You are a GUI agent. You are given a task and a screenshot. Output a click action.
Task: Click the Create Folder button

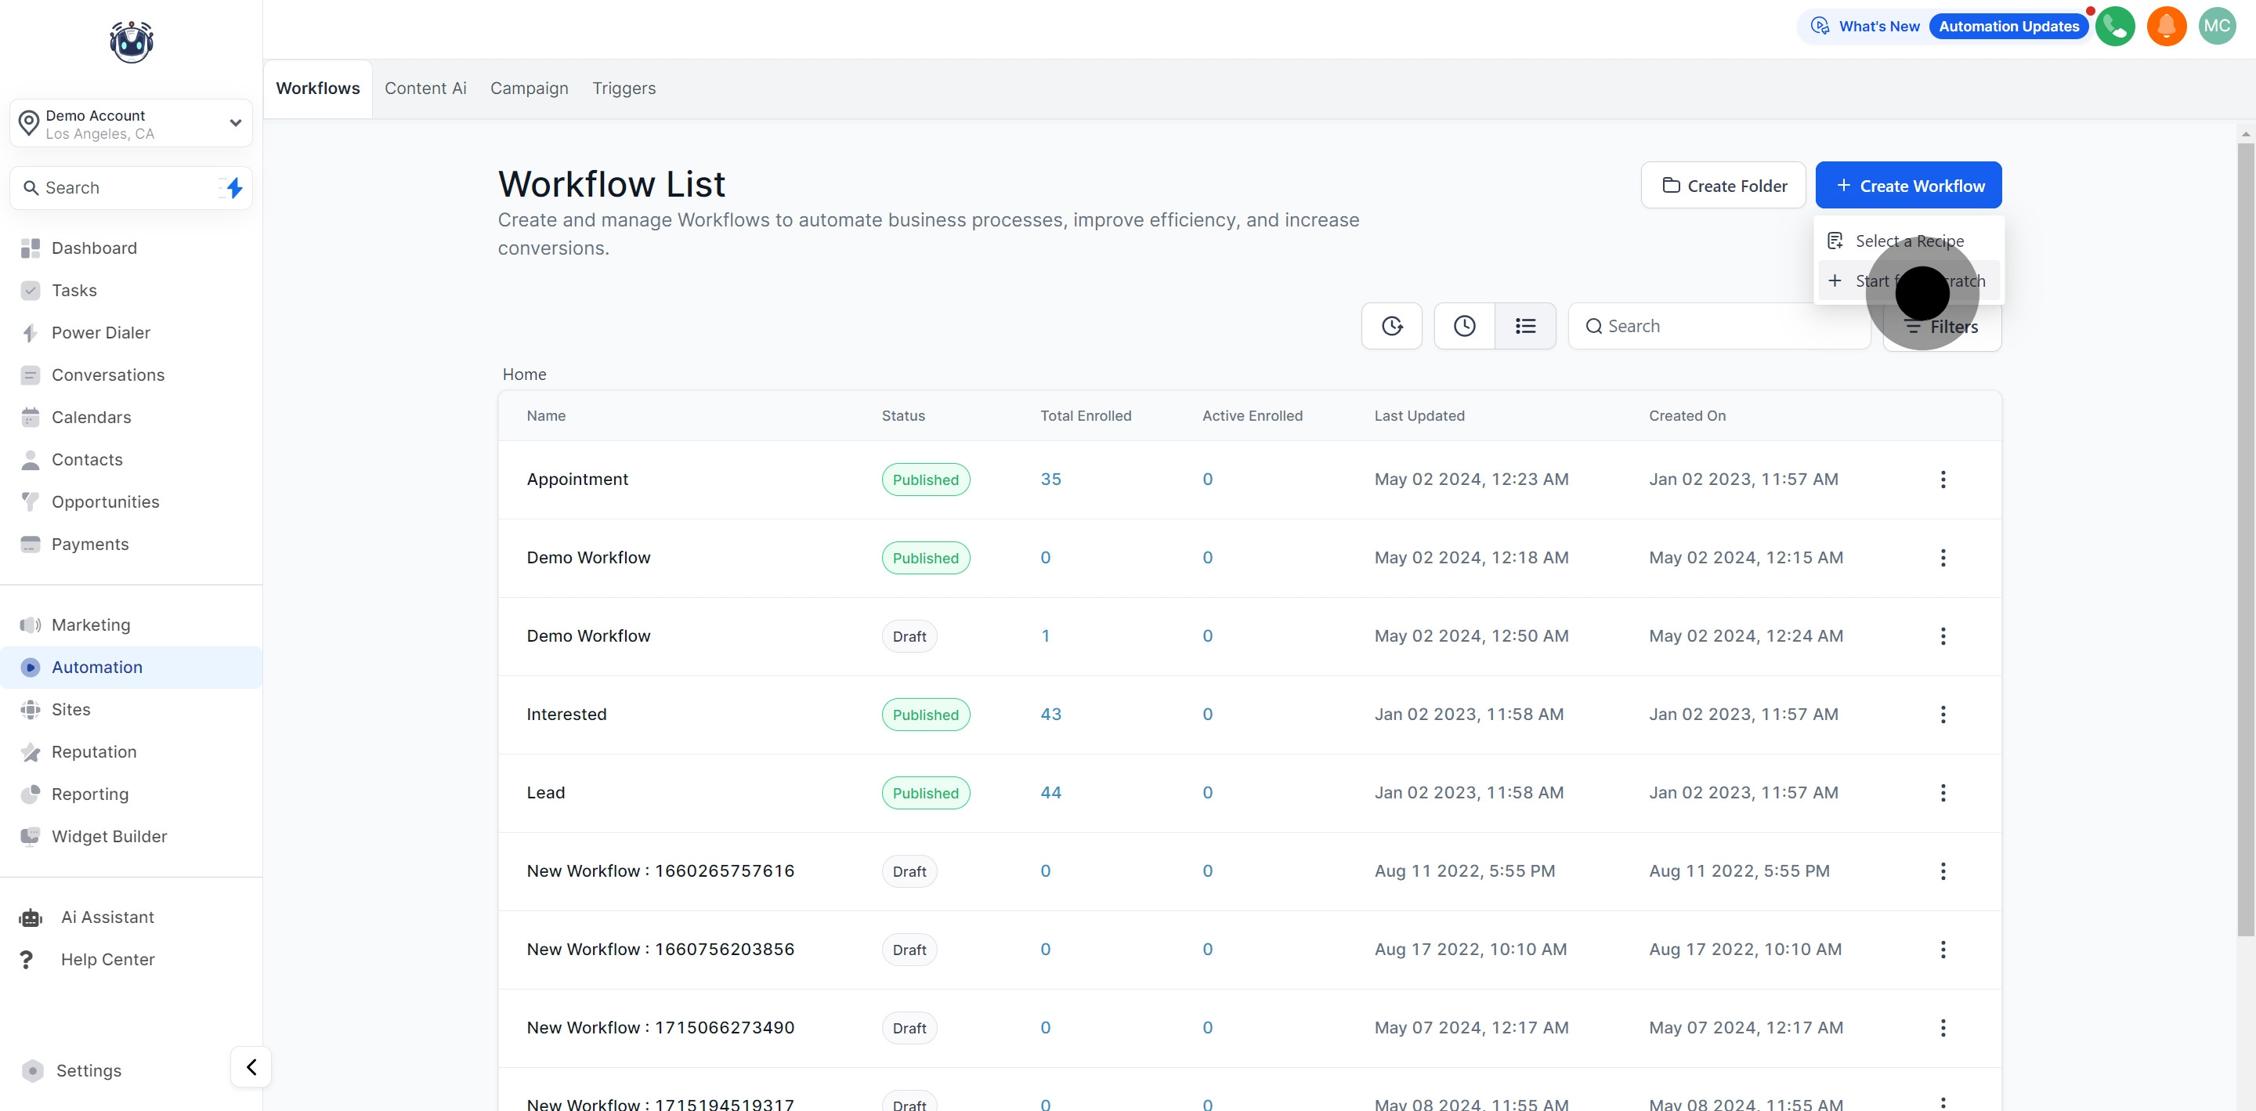coord(1723,186)
